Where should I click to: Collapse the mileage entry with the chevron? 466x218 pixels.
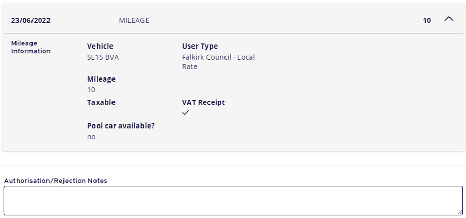point(448,19)
